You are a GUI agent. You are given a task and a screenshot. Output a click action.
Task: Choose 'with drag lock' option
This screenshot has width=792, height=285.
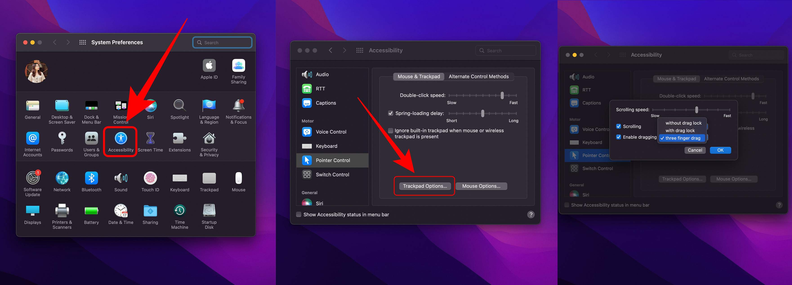(x=680, y=130)
